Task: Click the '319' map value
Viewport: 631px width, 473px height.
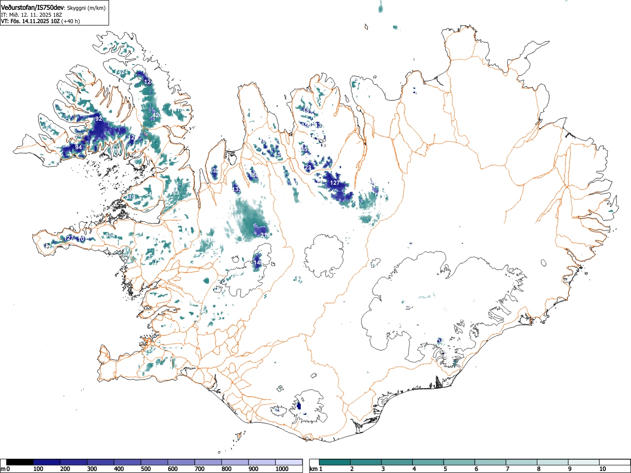Action: [130, 198]
